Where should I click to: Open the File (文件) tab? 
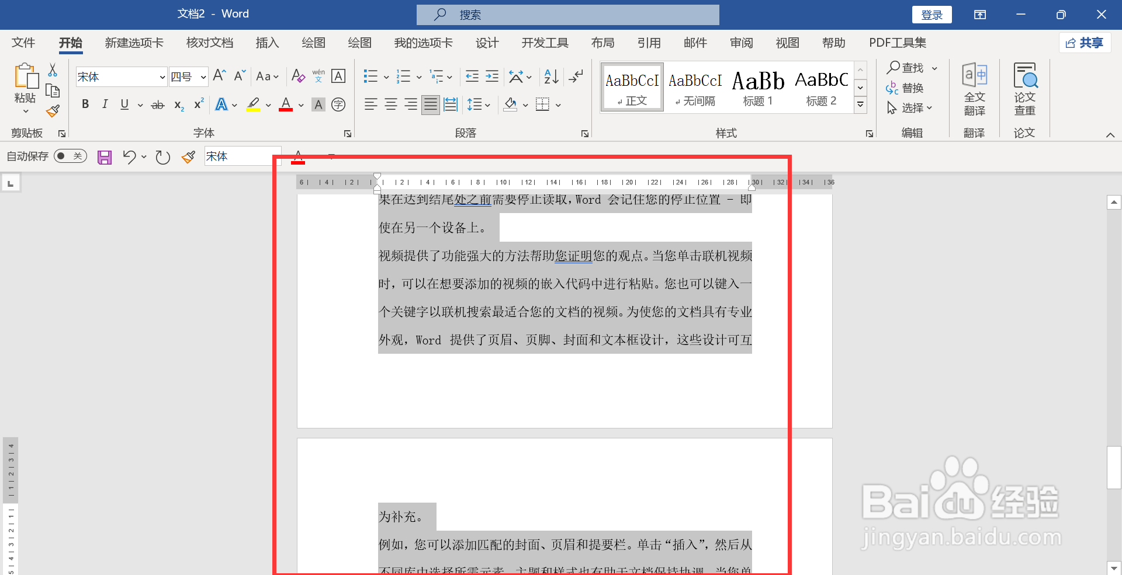tap(23, 43)
